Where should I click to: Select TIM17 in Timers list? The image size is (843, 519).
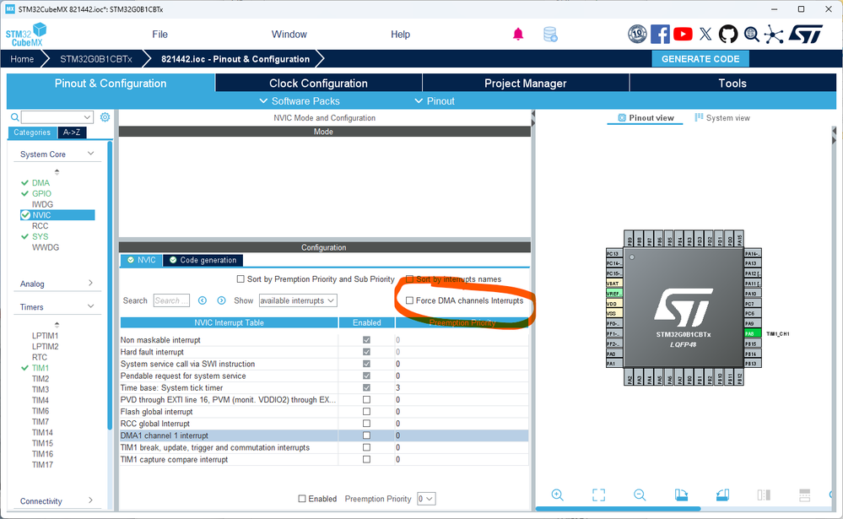pos(42,465)
